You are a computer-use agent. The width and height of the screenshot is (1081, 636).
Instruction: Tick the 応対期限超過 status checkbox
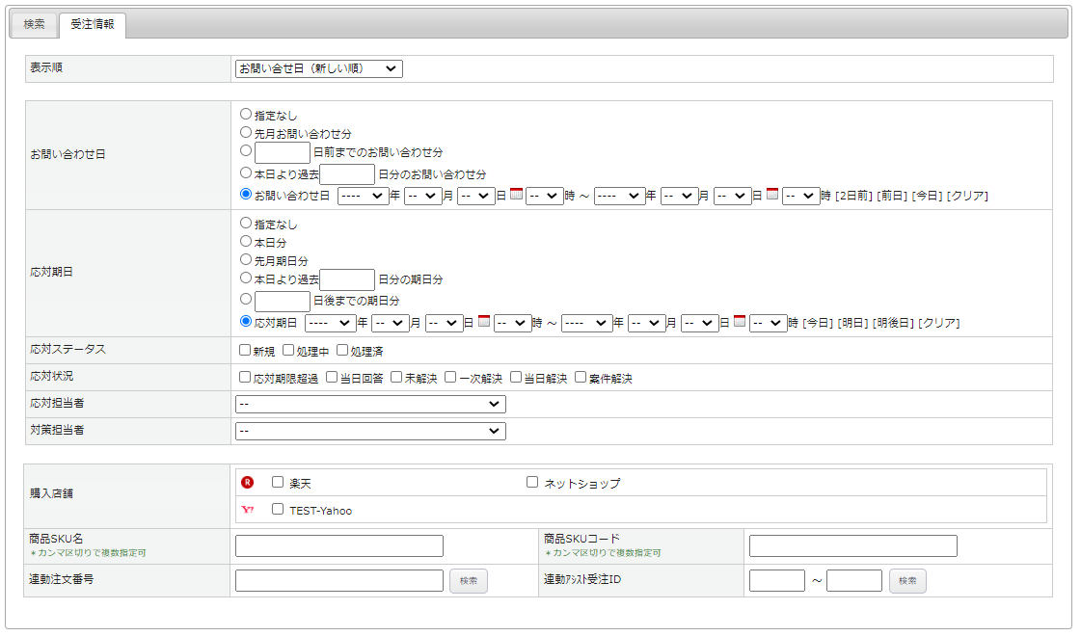[245, 378]
